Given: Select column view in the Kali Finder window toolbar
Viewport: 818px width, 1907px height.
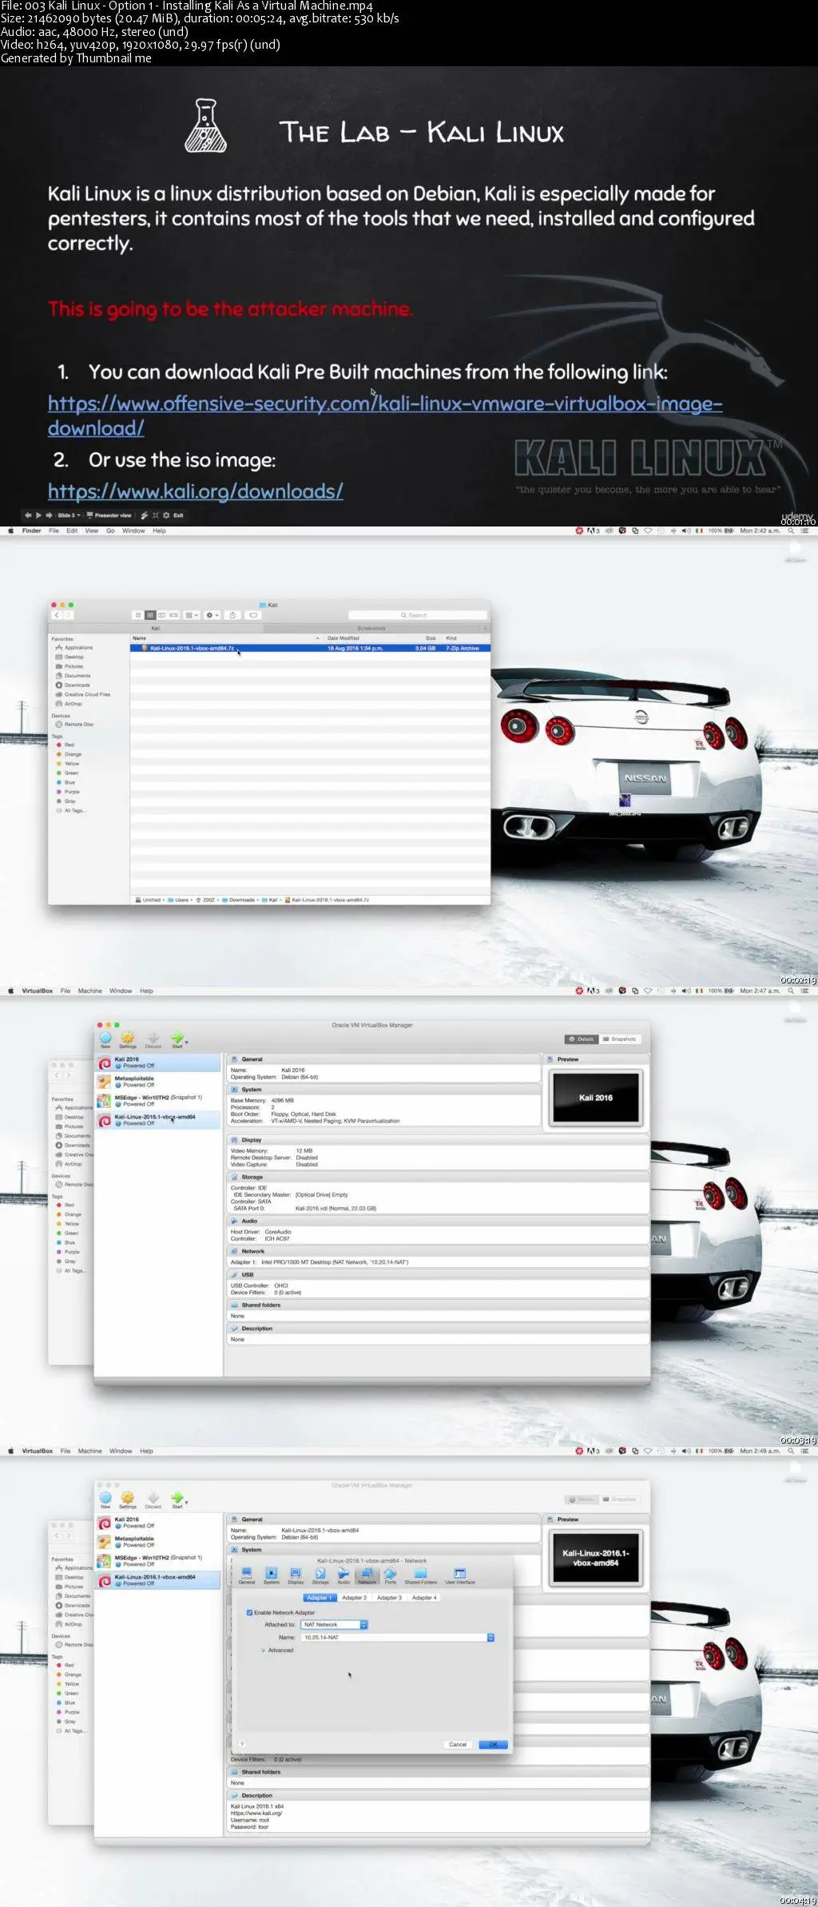Looking at the screenshot, I should (162, 615).
